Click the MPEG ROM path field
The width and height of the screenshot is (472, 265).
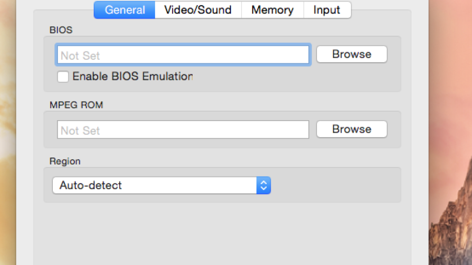[x=183, y=130]
